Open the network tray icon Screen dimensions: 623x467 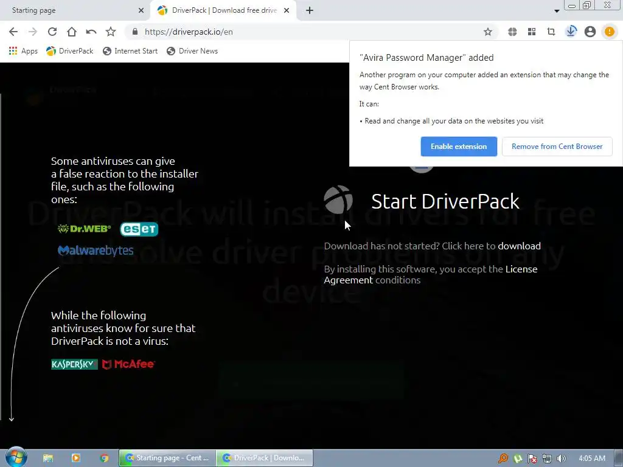tap(547, 458)
